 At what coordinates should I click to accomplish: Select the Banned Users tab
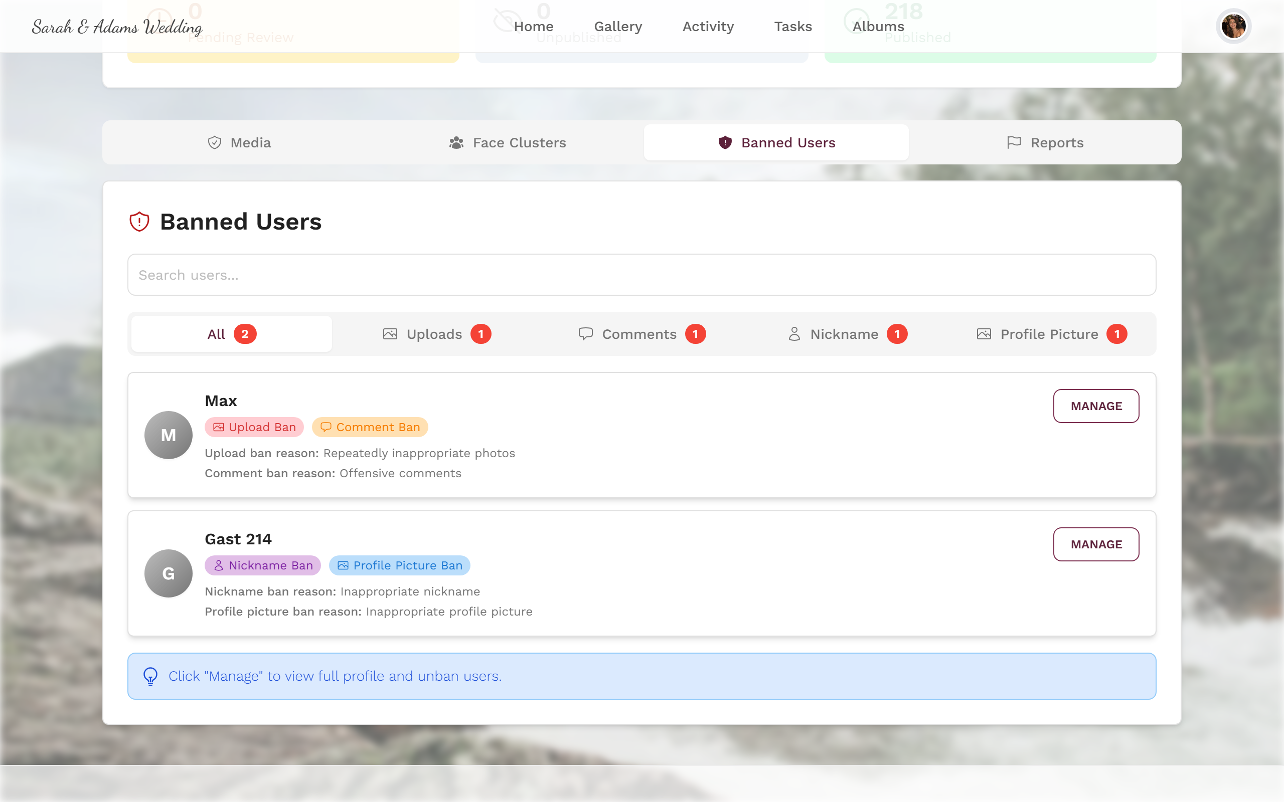tap(776, 143)
